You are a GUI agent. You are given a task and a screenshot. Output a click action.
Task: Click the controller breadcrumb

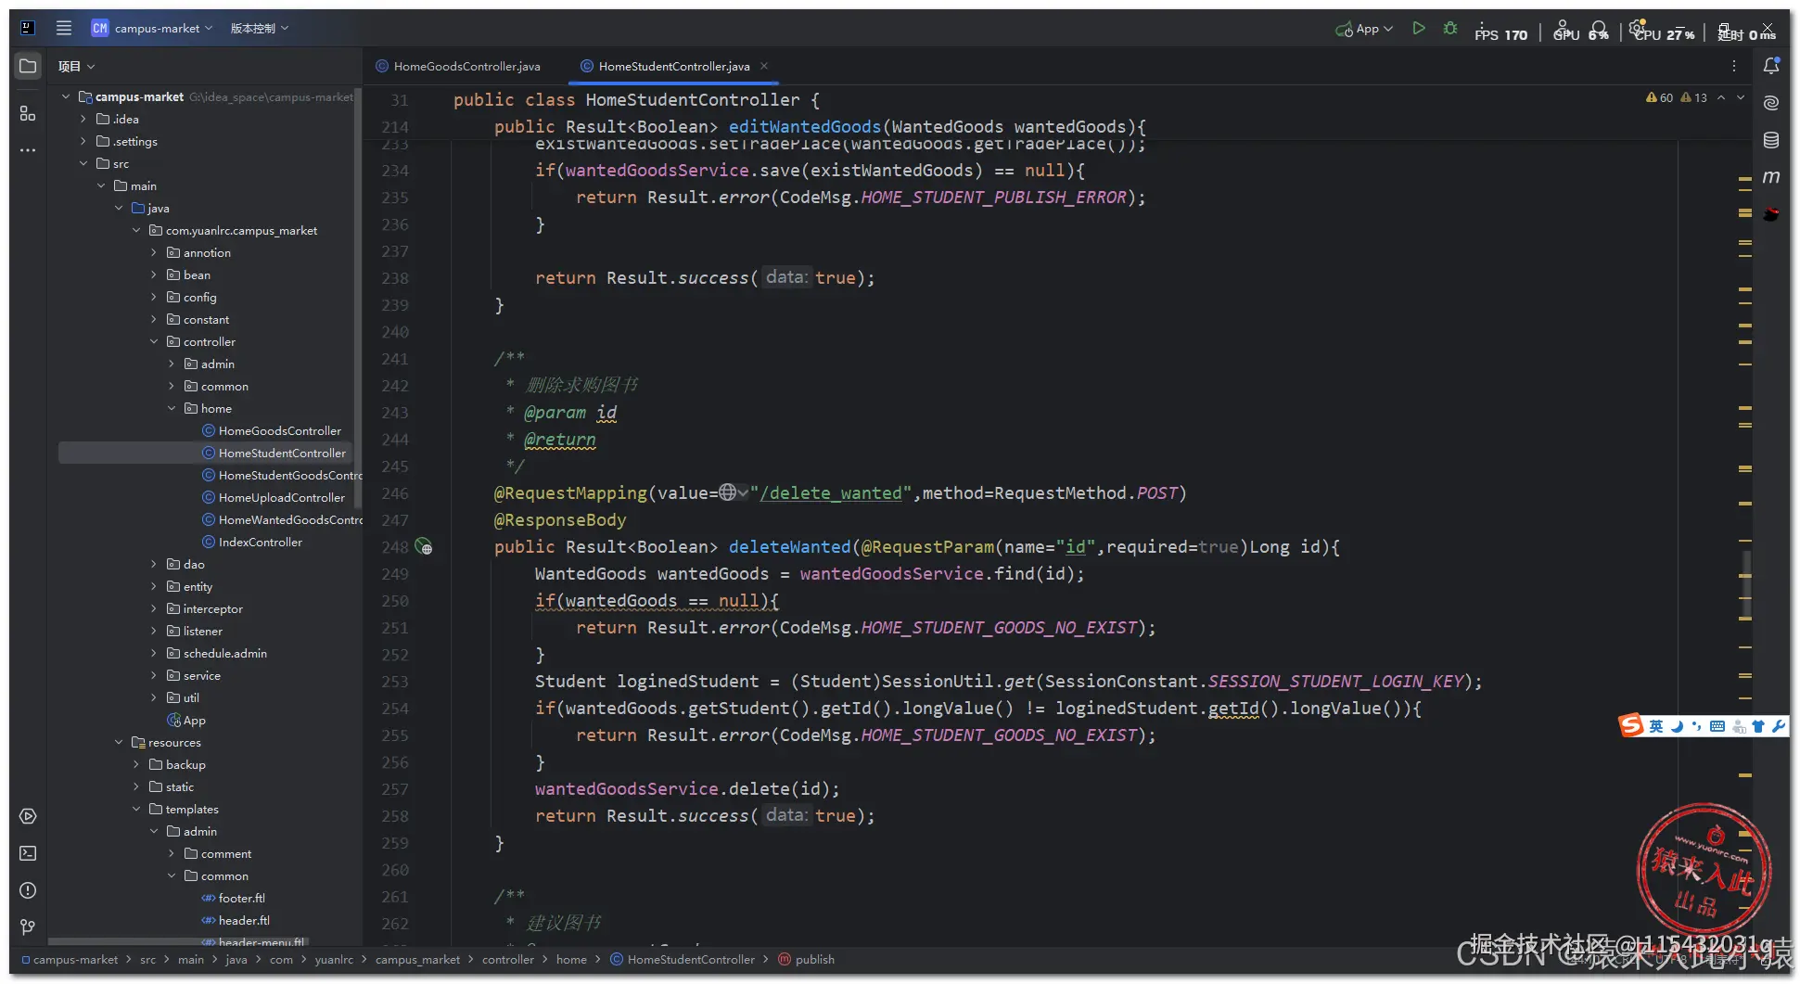508,959
